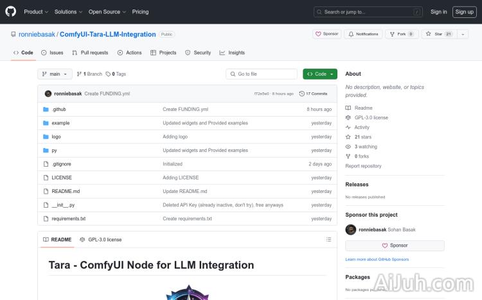Open the green Code dropdown
This screenshot has width=482, height=300.
pos(319,74)
